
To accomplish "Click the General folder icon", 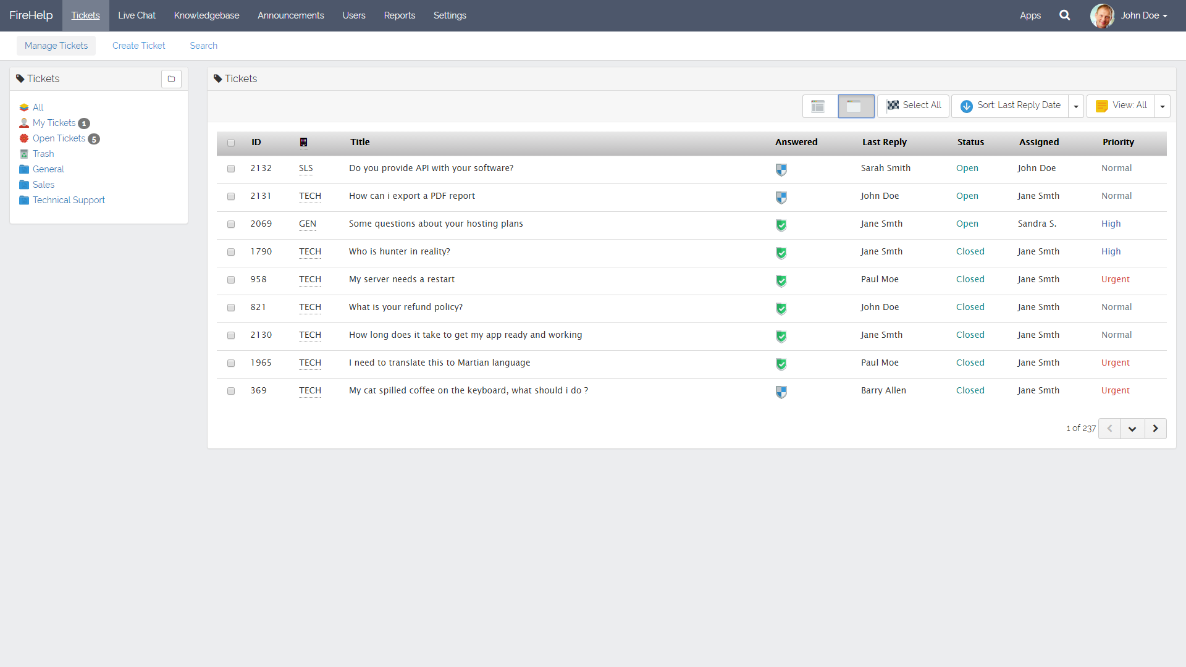I will [24, 169].
